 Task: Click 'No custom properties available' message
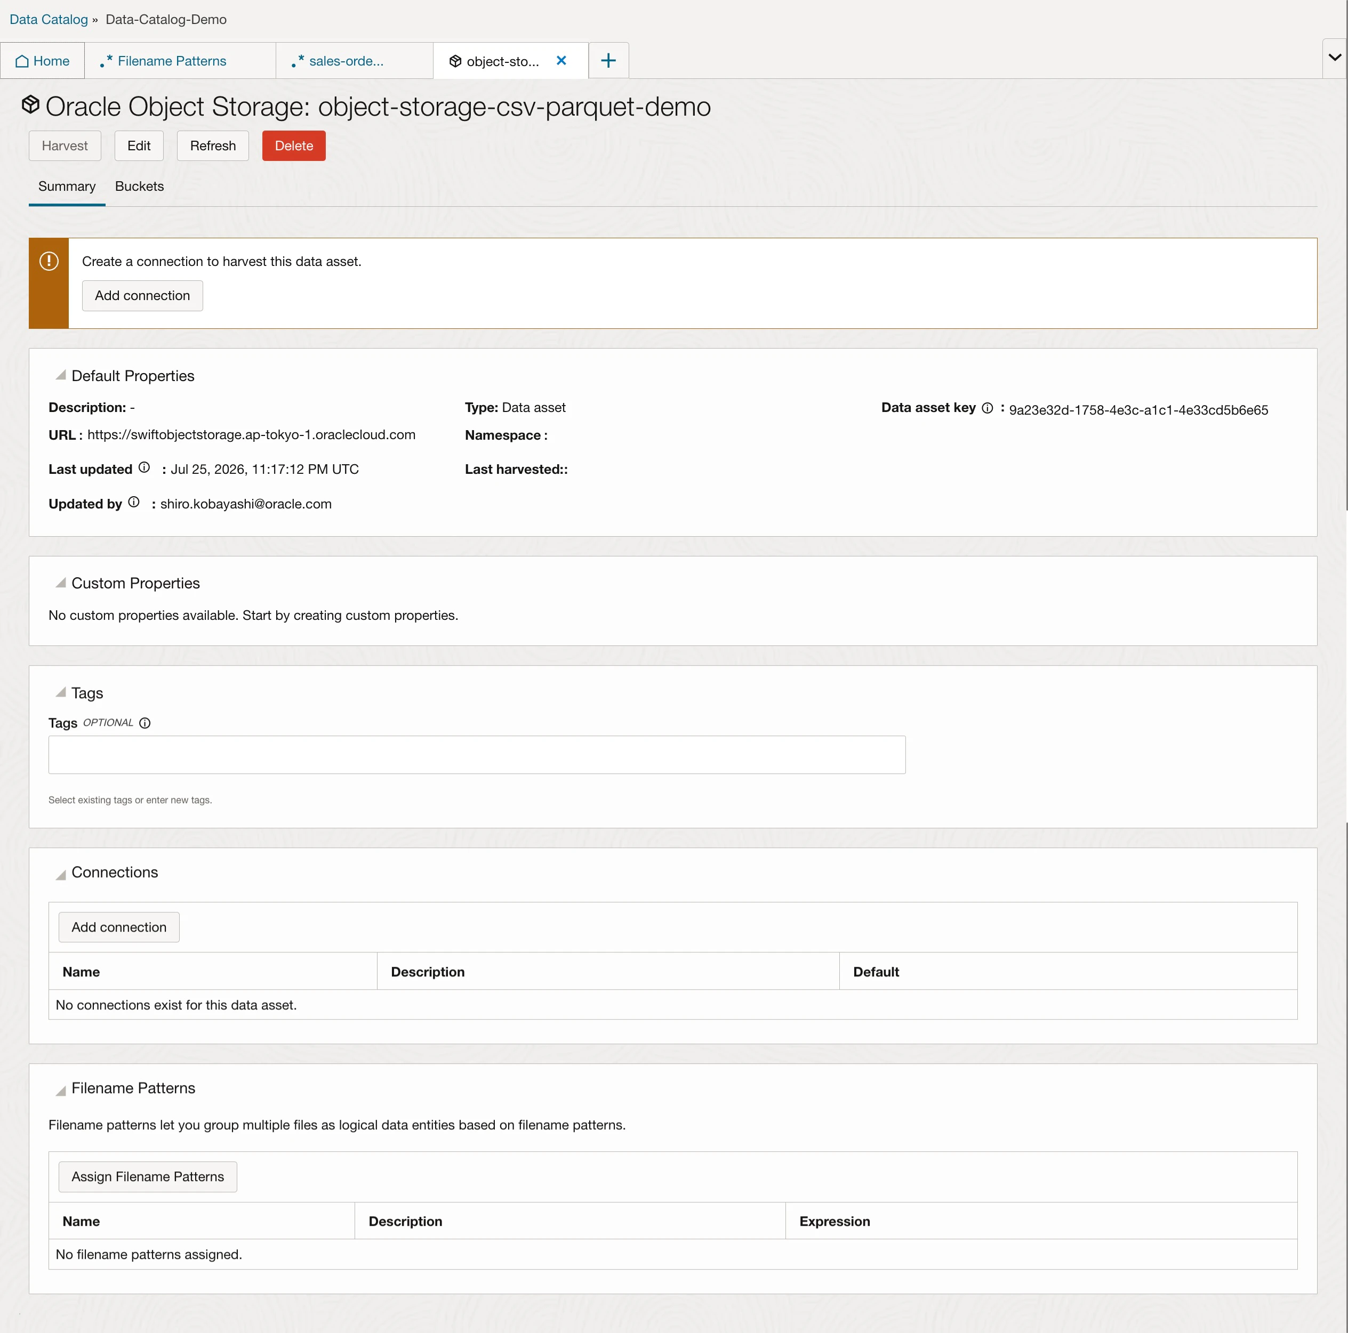(x=253, y=615)
